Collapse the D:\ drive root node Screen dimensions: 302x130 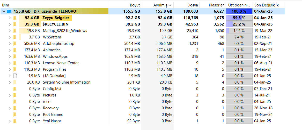click(x=4, y=11)
